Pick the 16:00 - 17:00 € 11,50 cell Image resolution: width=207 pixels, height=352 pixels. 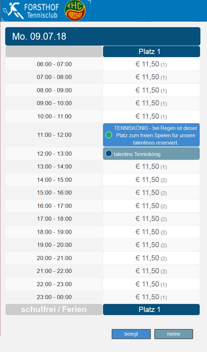coord(151,206)
